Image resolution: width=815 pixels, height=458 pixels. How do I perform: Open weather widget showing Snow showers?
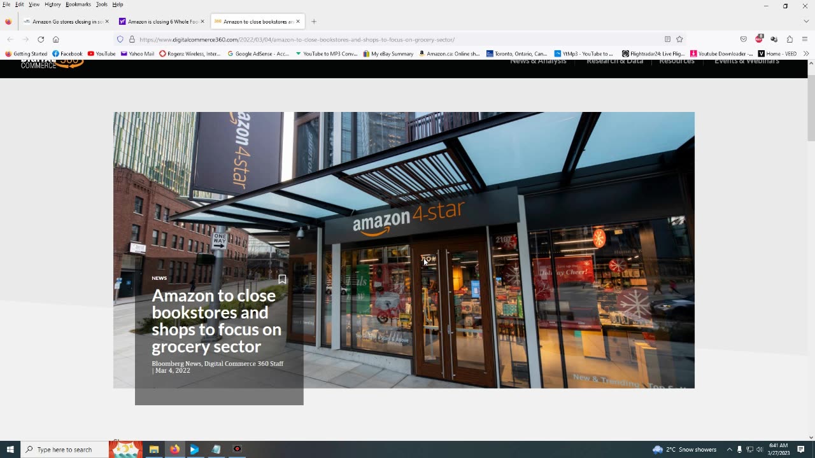click(684, 450)
